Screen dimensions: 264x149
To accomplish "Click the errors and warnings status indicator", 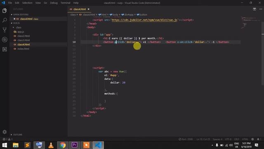I will [7, 139].
